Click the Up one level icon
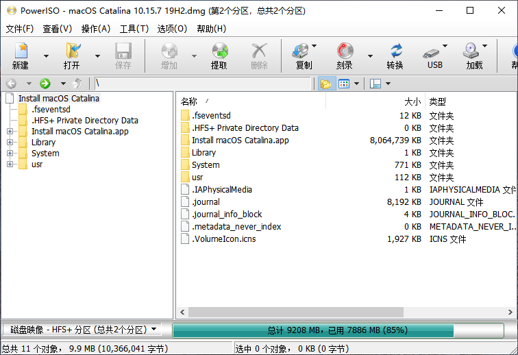The height and width of the screenshot is (355, 518). click(77, 84)
